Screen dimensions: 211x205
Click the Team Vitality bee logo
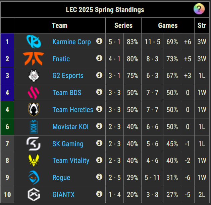click(34, 161)
